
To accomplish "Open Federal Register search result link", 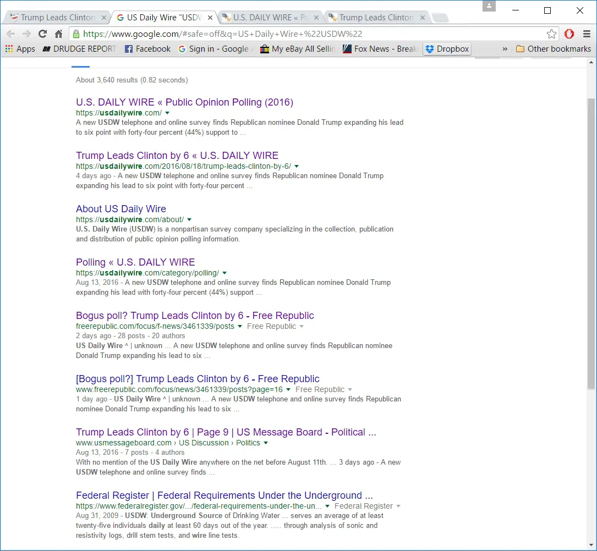I will pos(224,495).
